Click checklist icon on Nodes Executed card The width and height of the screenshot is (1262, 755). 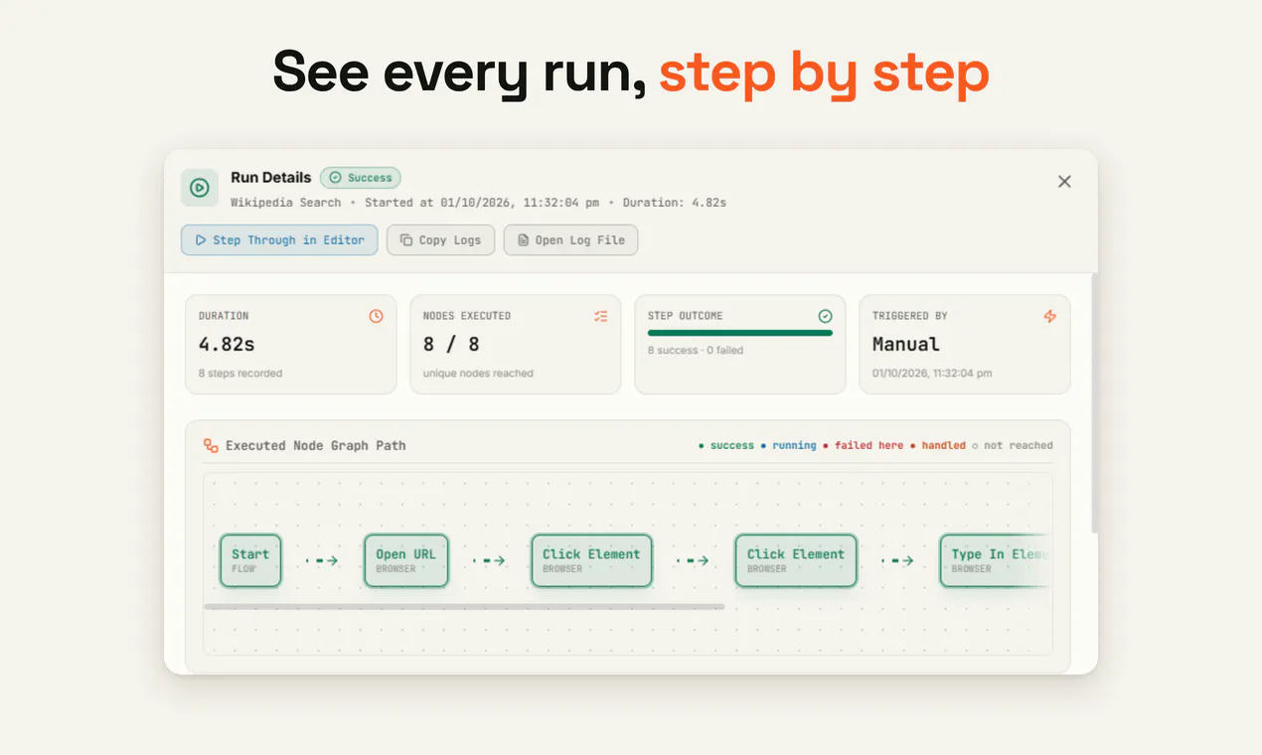600,316
